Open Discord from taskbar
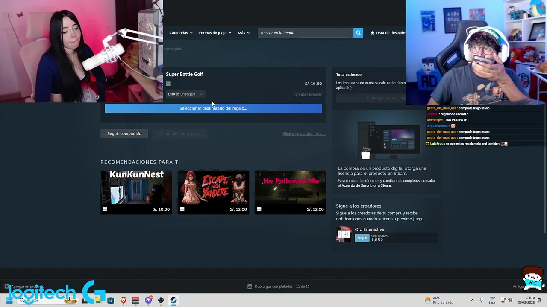 [x=149, y=300]
